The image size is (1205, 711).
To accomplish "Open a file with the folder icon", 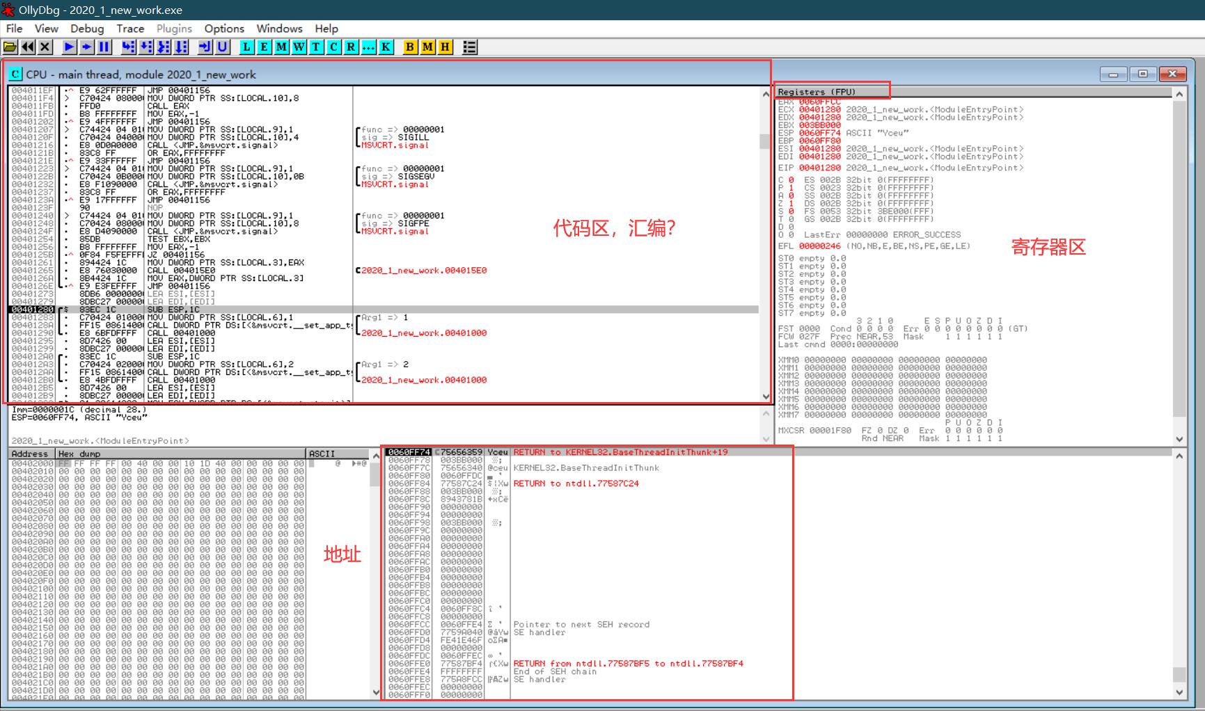I will (10, 47).
